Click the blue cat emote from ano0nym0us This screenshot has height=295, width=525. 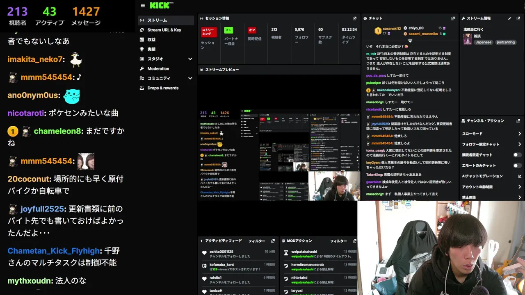coord(71,96)
